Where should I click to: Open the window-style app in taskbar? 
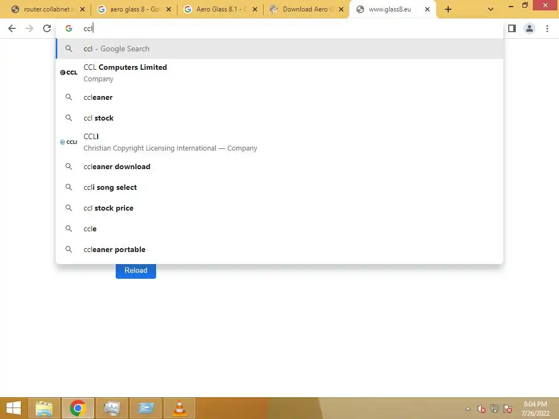tap(145, 408)
